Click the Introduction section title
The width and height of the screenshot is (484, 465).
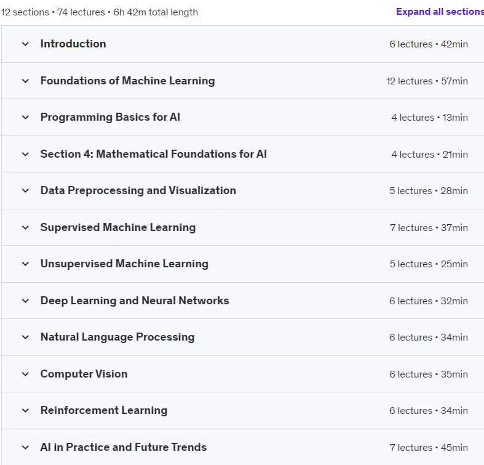click(x=73, y=44)
